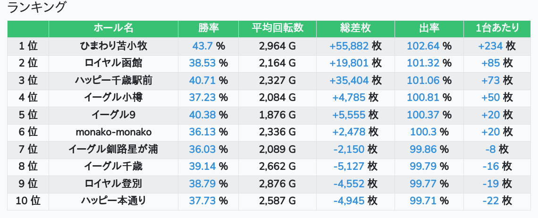Select イーグル小樽 hall name

coord(113,98)
